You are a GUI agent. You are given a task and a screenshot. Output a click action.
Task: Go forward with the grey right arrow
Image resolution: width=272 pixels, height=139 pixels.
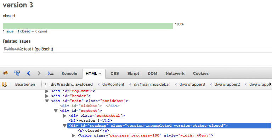click(39, 73)
